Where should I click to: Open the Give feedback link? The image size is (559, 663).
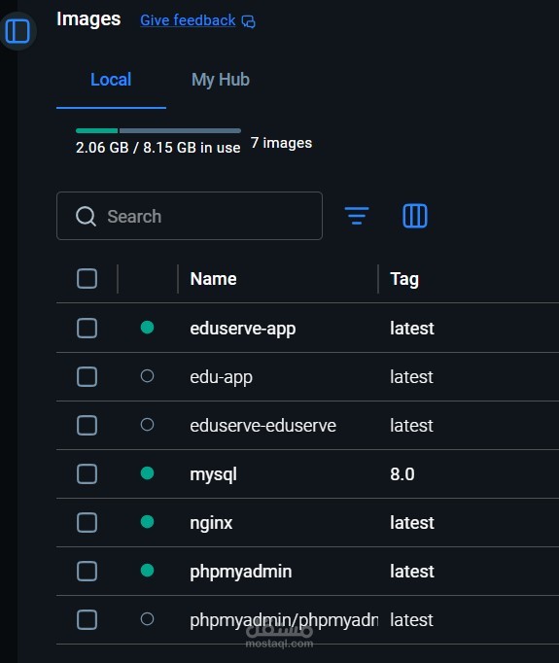pos(188,20)
